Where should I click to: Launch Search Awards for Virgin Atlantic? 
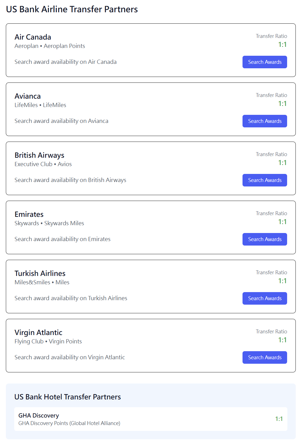265,357
